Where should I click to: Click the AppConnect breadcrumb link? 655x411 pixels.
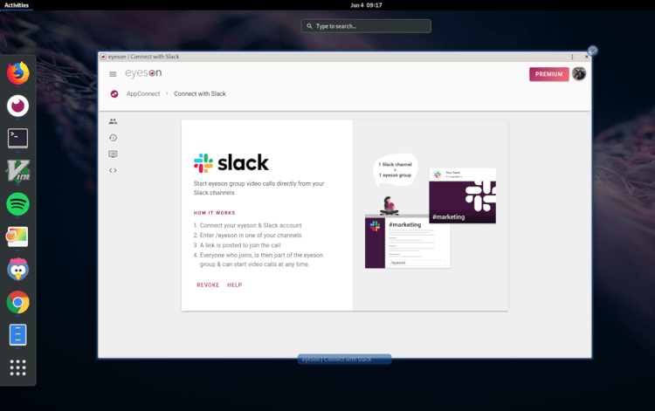pyautogui.click(x=143, y=94)
